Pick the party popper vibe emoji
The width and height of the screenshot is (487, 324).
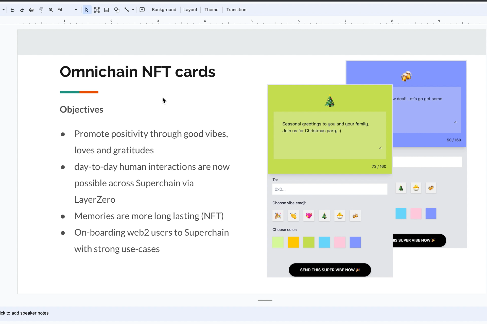tap(278, 216)
